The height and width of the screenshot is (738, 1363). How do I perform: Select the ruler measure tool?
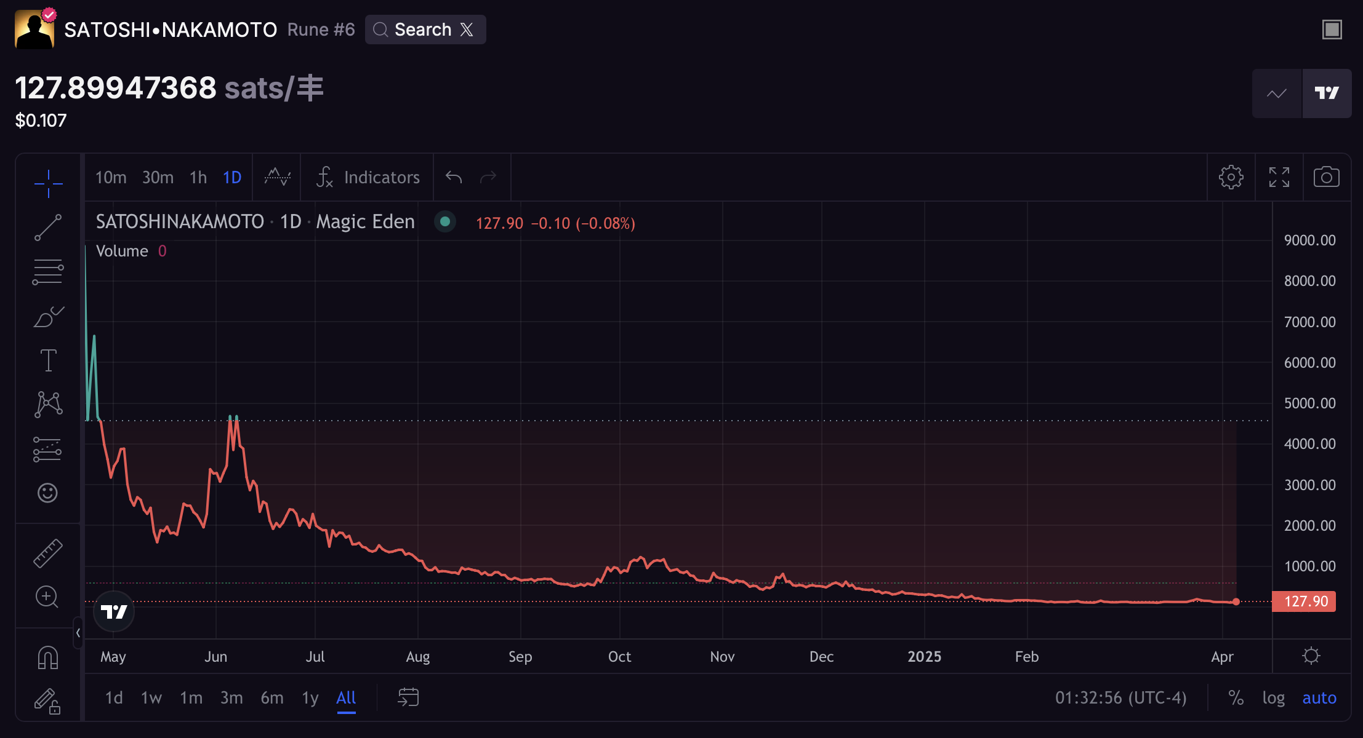[48, 553]
